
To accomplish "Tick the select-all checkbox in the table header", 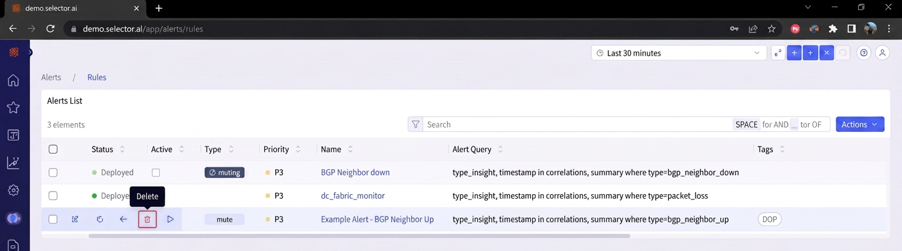I will click(x=53, y=150).
